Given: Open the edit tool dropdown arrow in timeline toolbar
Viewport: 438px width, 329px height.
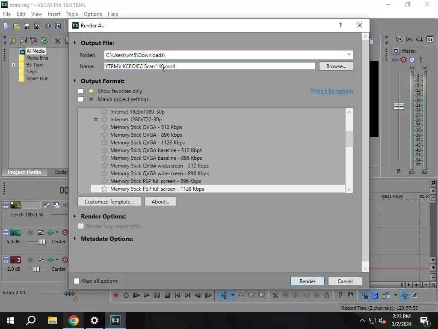Looking at the screenshot, I should point(232,295).
